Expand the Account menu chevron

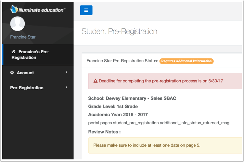[67, 72]
